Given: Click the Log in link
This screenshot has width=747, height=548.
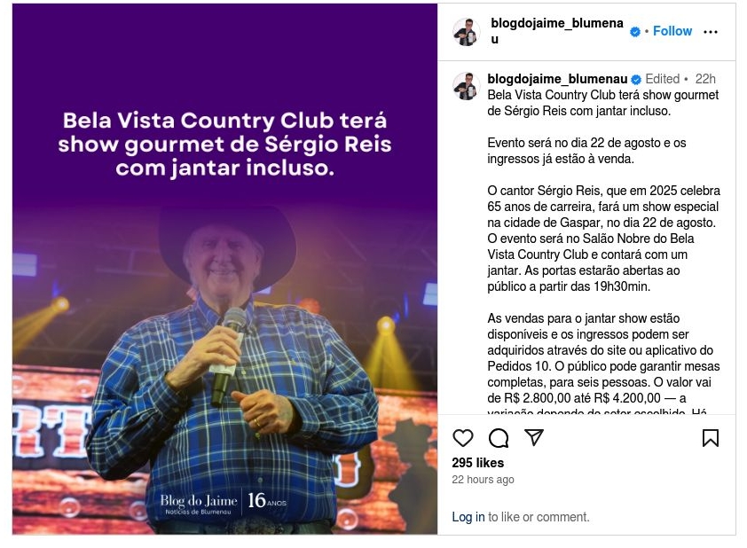Looking at the screenshot, I should click(x=468, y=517).
